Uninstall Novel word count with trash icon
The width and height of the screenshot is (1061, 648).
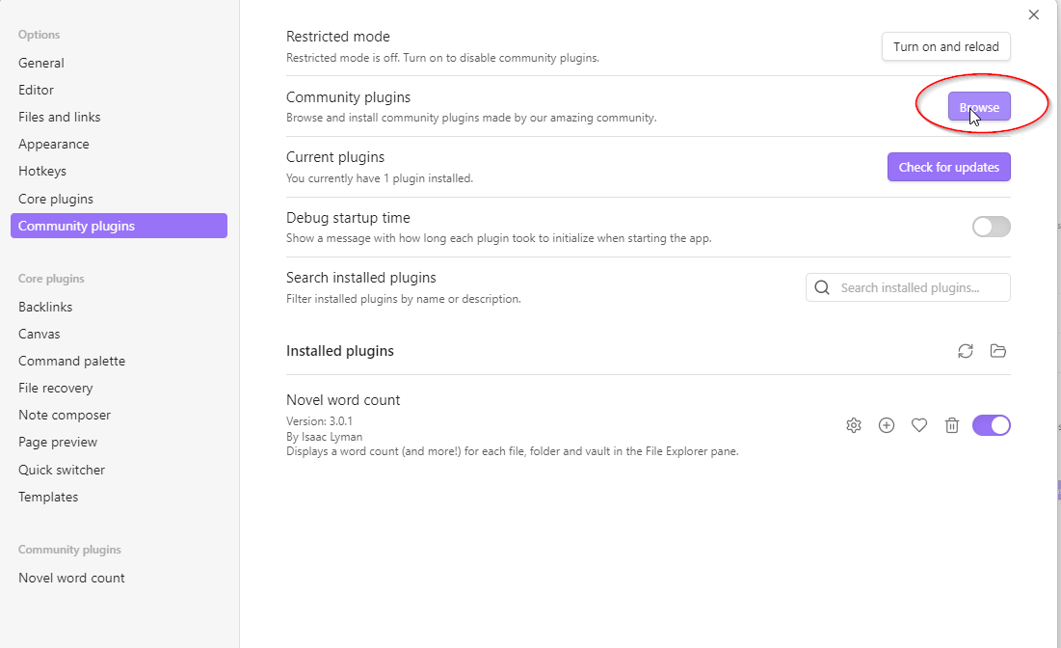pos(952,425)
